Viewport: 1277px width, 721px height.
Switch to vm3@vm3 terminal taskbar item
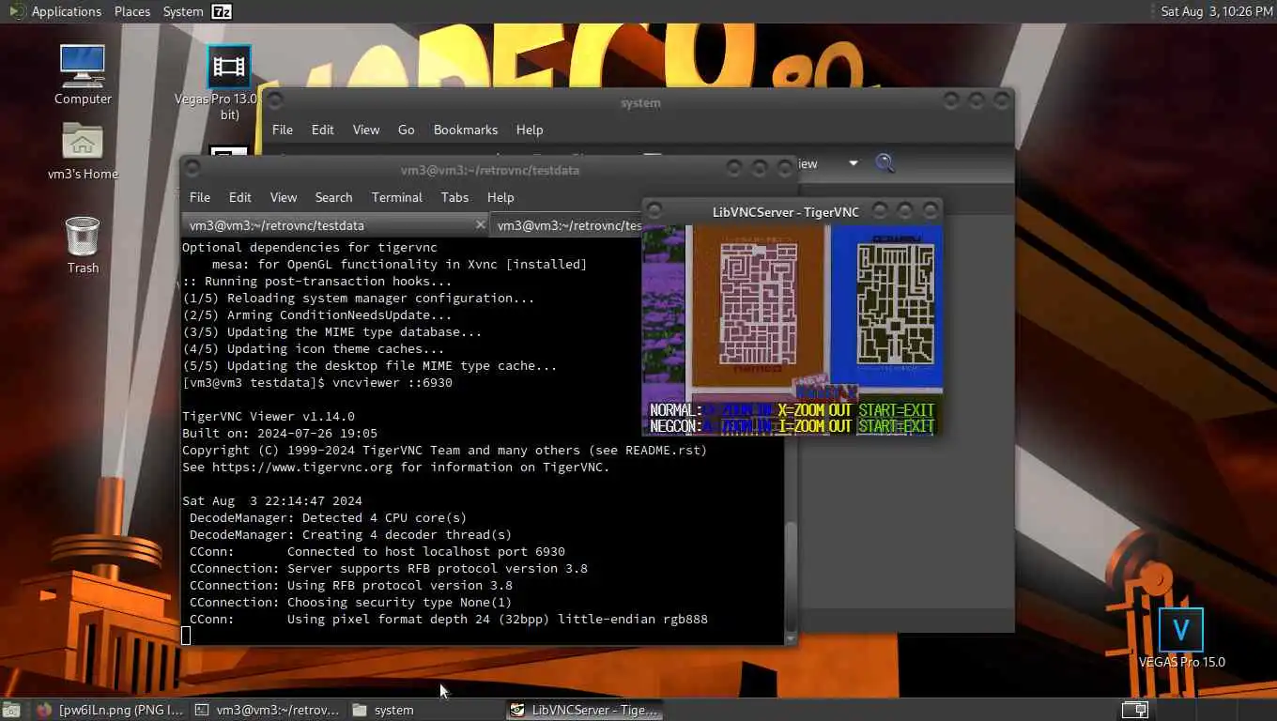coord(268,710)
